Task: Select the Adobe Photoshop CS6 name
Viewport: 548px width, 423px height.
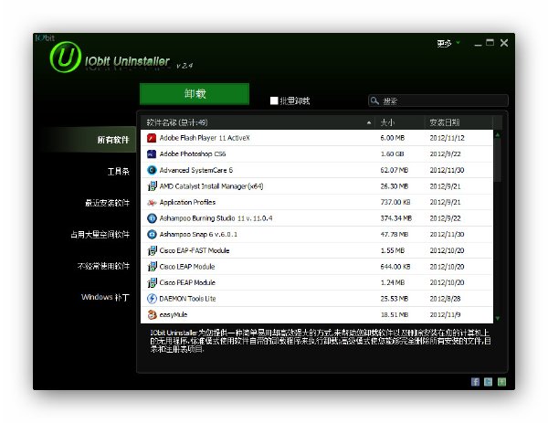Action: 193,153
